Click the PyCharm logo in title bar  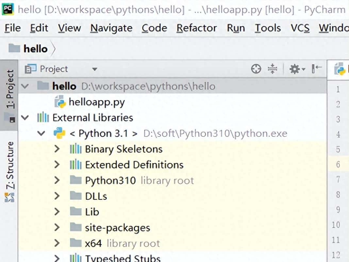coord(8,9)
